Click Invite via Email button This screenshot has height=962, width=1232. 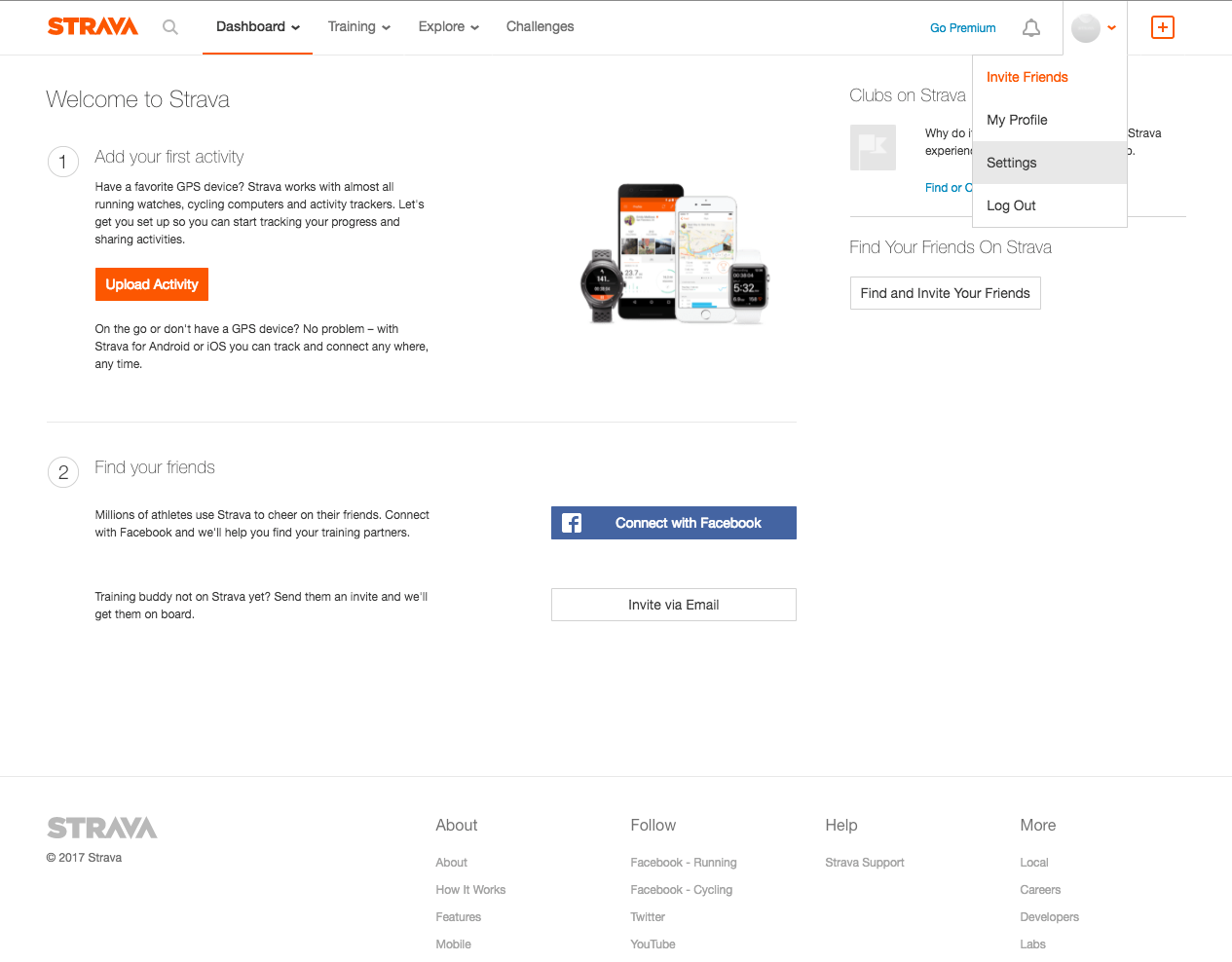[x=673, y=605]
